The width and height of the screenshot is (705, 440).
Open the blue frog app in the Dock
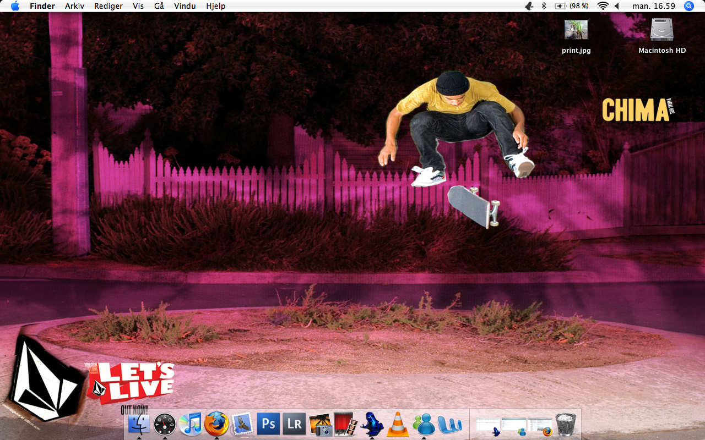click(372, 424)
